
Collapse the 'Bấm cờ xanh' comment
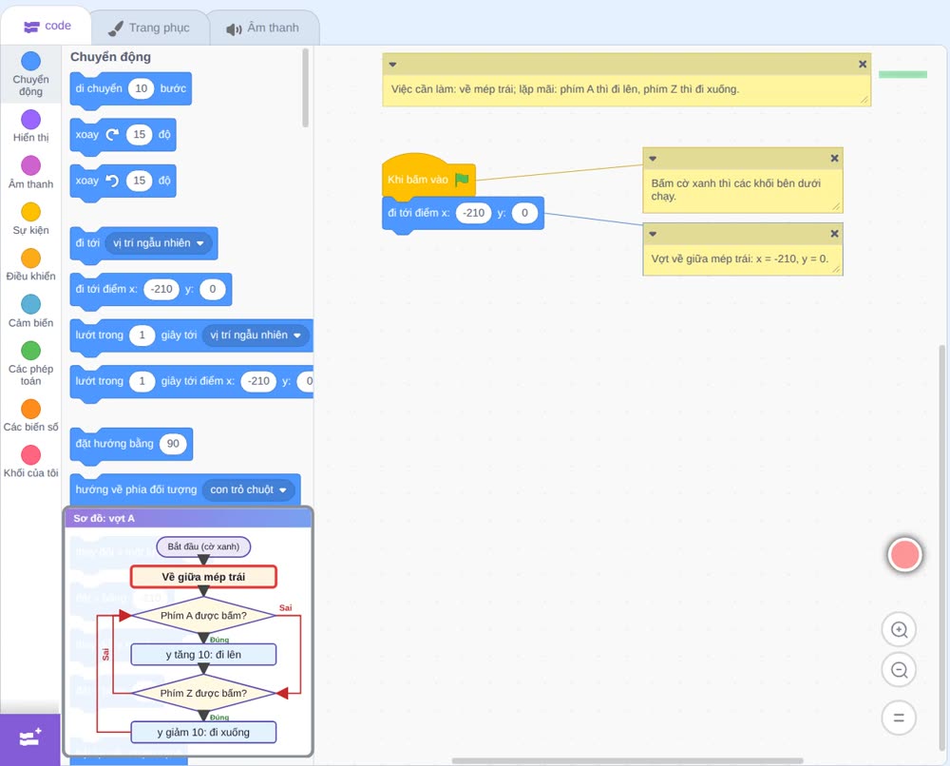[x=653, y=158]
